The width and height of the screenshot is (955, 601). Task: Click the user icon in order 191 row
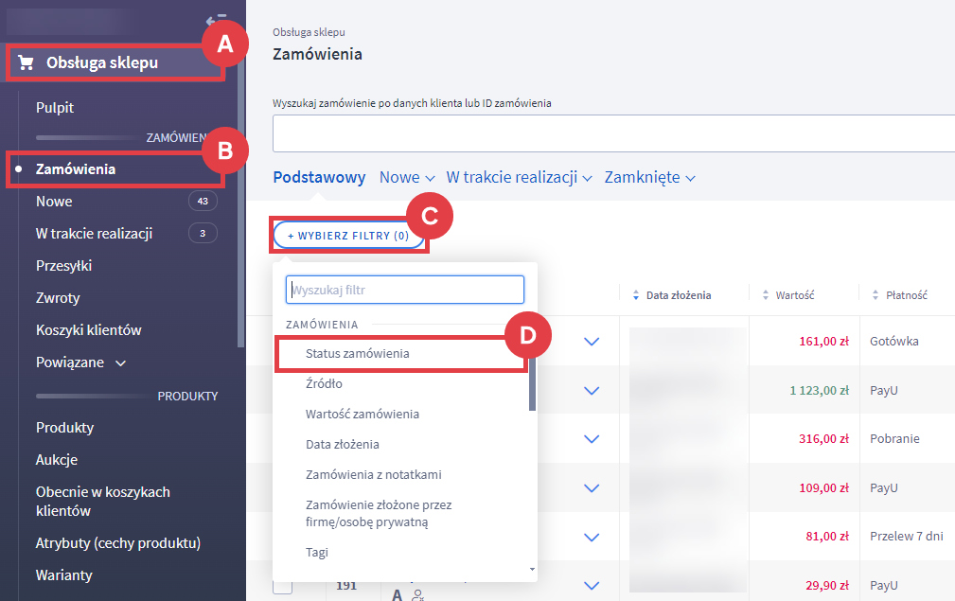tap(417, 594)
